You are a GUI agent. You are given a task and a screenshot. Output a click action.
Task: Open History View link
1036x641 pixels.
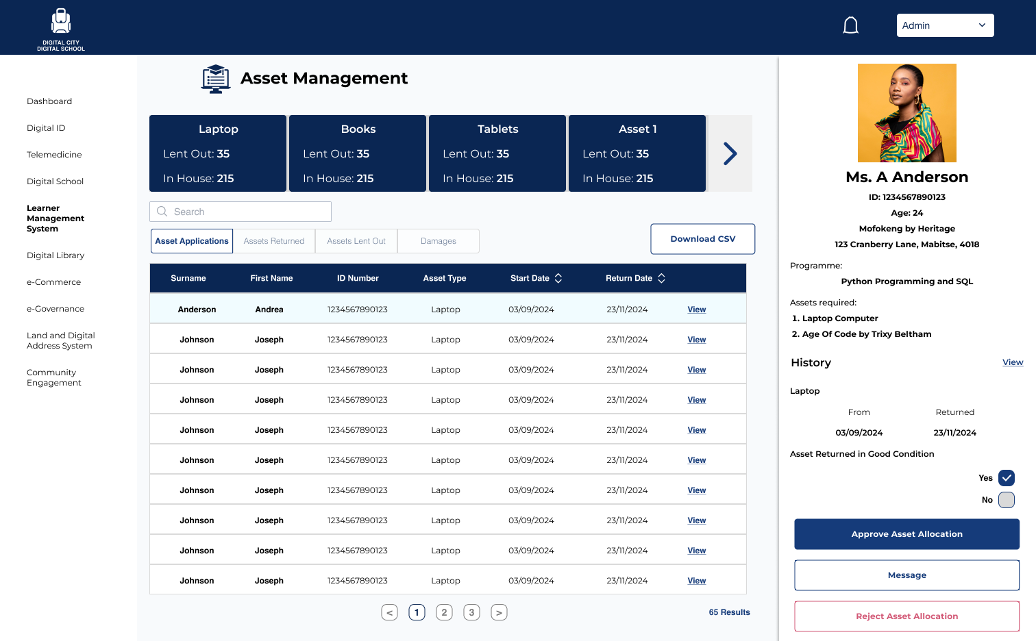(x=1012, y=362)
